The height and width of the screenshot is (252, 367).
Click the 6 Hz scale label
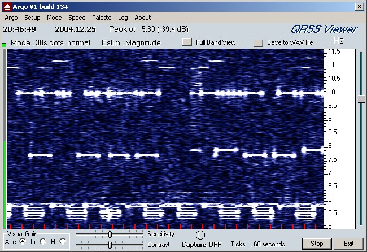pos(330,199)
